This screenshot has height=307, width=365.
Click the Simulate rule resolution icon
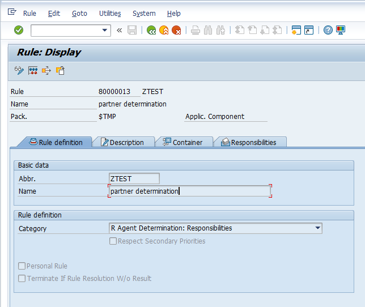click(x=33, y=70)
